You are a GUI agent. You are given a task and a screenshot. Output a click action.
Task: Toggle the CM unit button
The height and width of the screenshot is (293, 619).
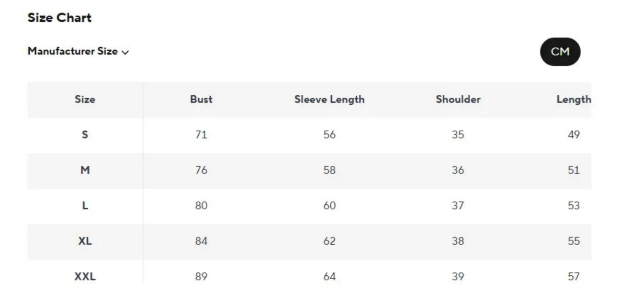pyautogui.click(x=560, y=52)
